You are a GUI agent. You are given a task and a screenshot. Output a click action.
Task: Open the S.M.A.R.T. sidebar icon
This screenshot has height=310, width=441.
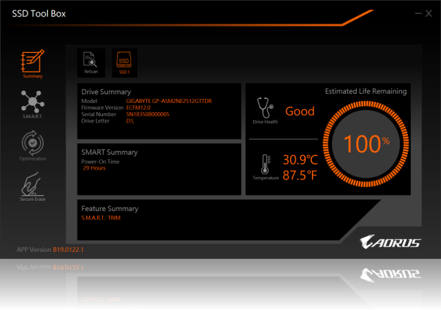tap(33, 103)
